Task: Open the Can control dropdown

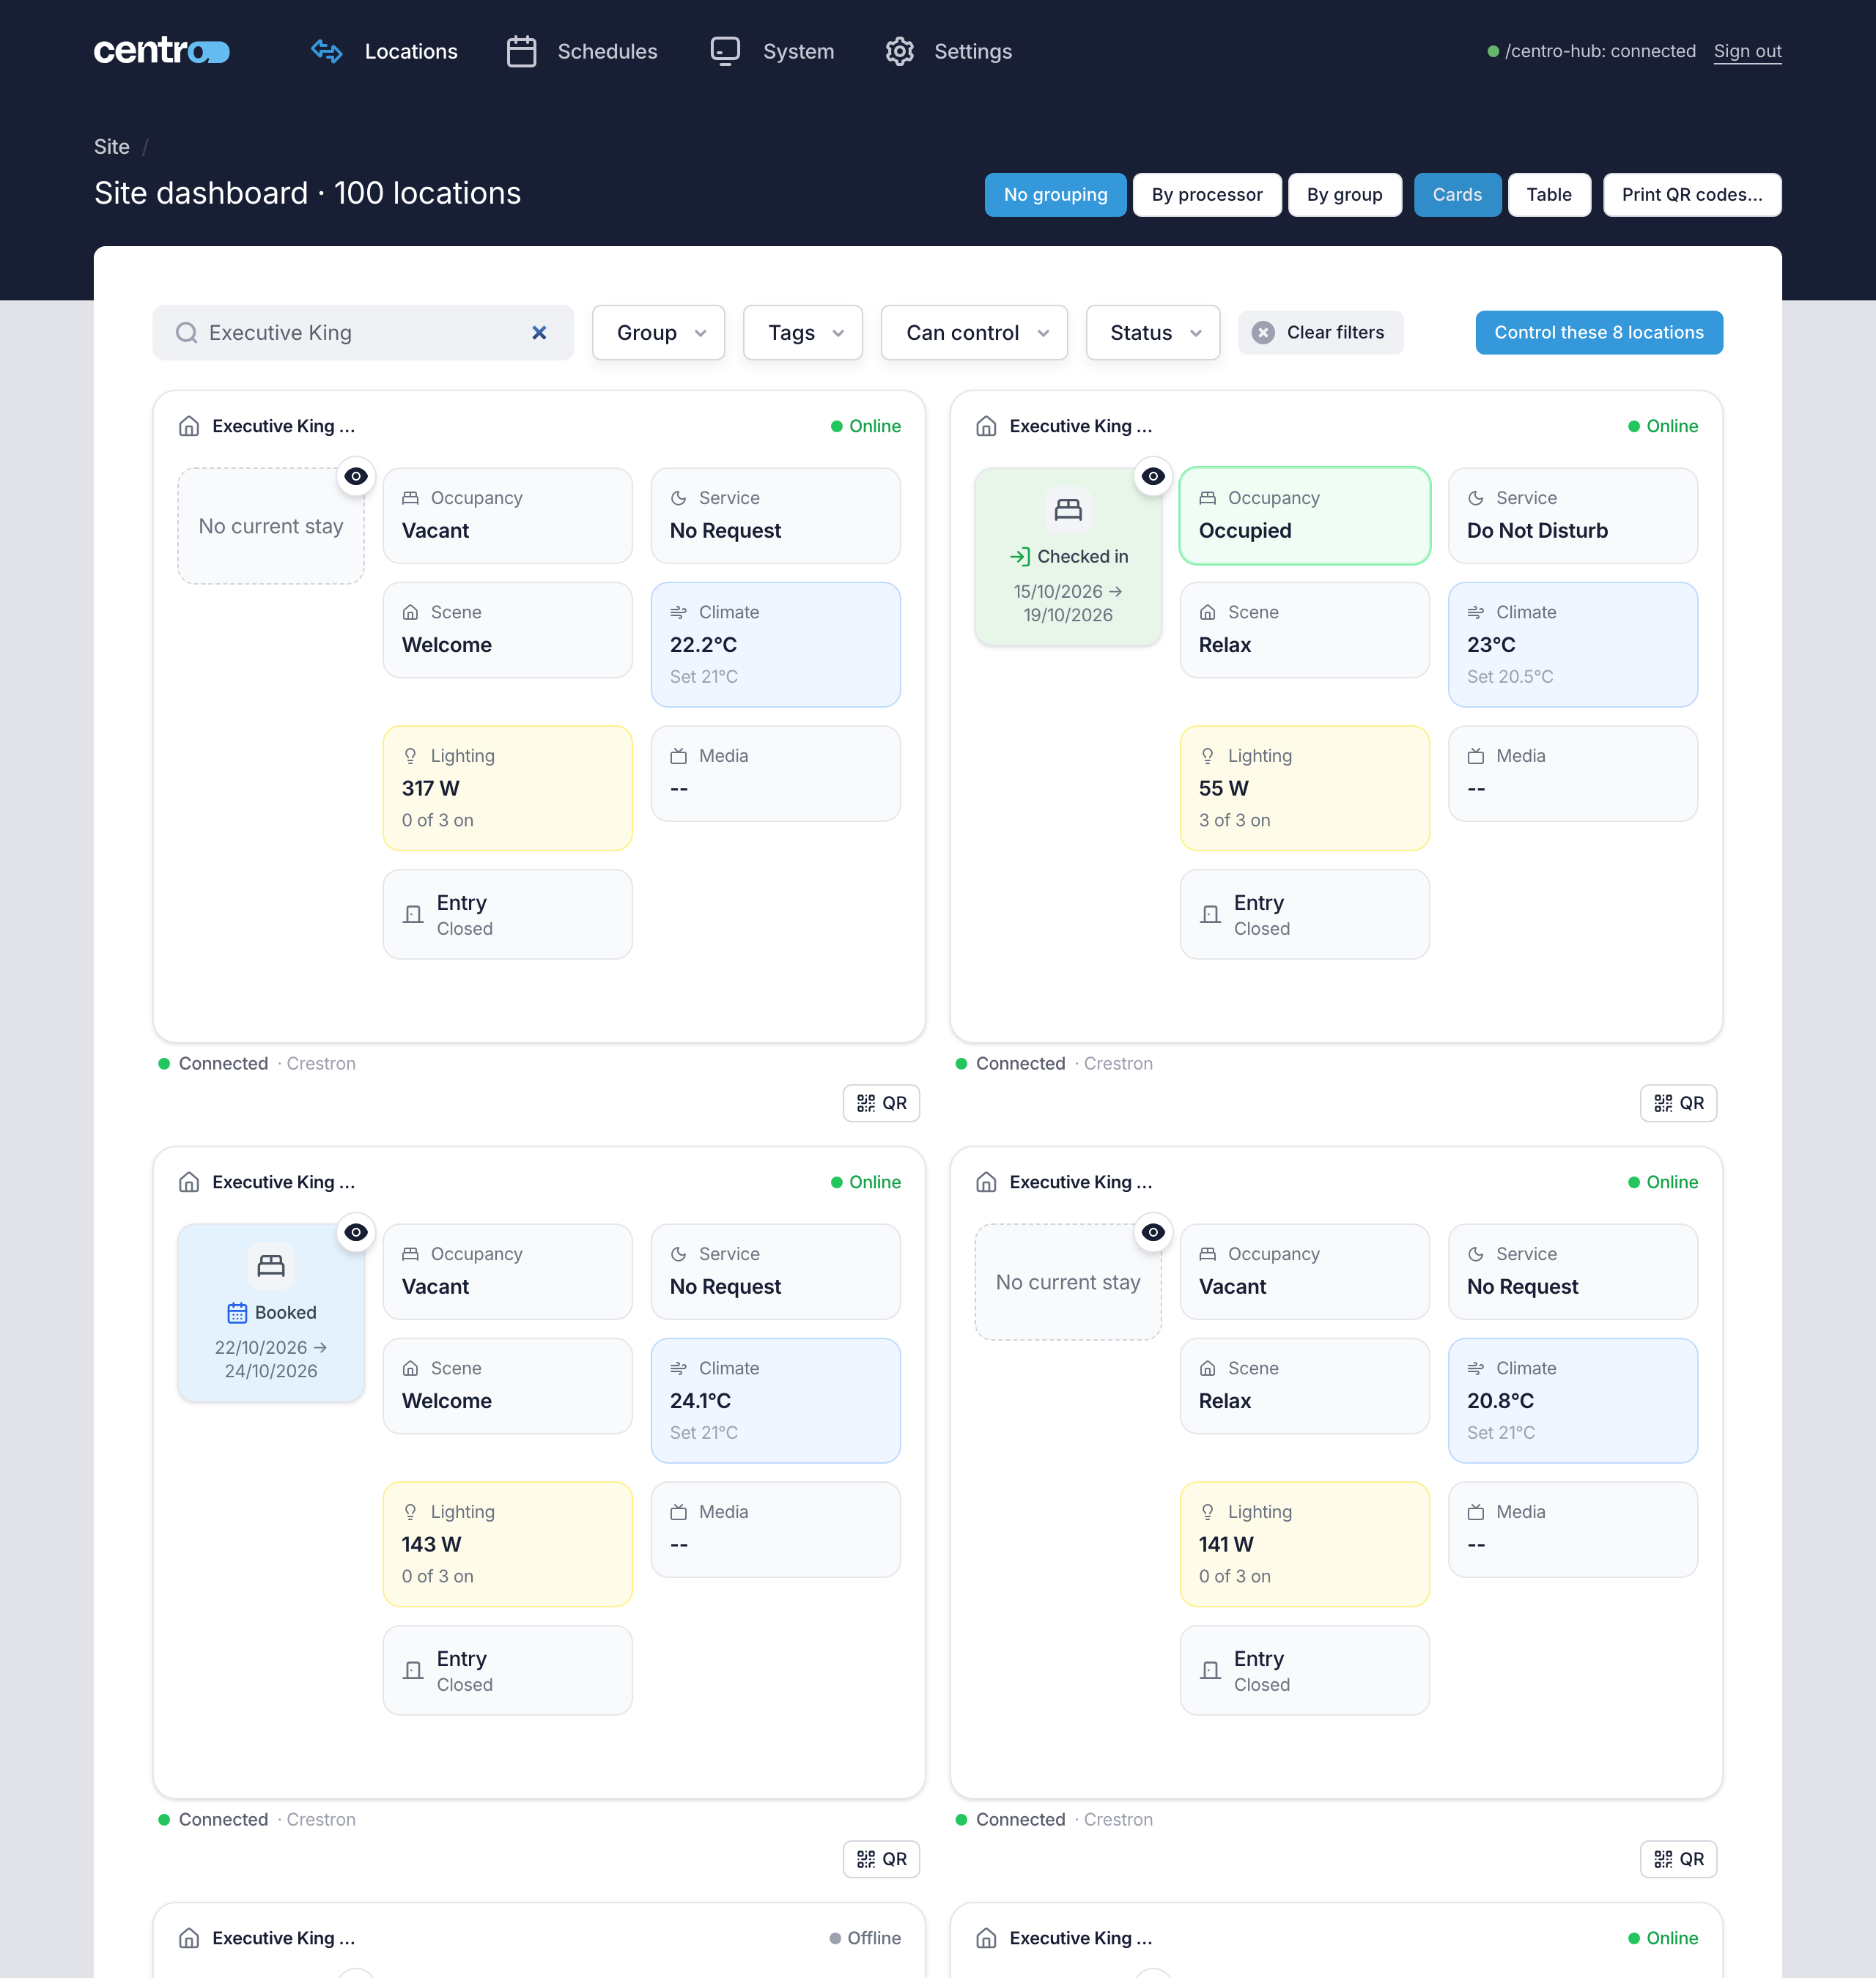Action: 974,333
